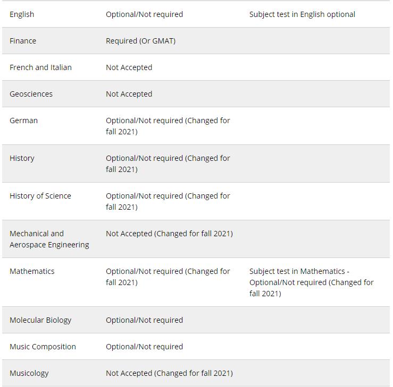Viewport: 393px width, 387px height.
Task: Click the French and Italian row label
Action: click(x=40, y=67)
